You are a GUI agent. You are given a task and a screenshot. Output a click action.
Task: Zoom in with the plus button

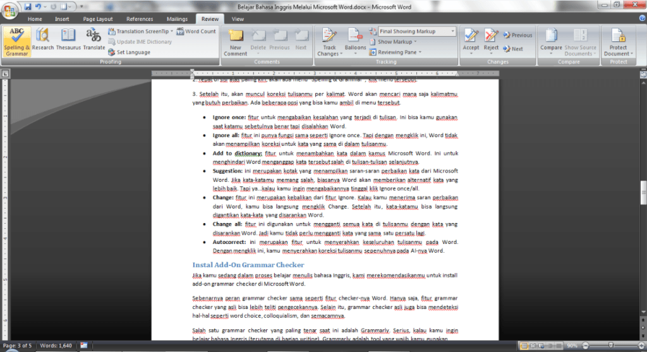pyautogui.click(x=641, y=346)
